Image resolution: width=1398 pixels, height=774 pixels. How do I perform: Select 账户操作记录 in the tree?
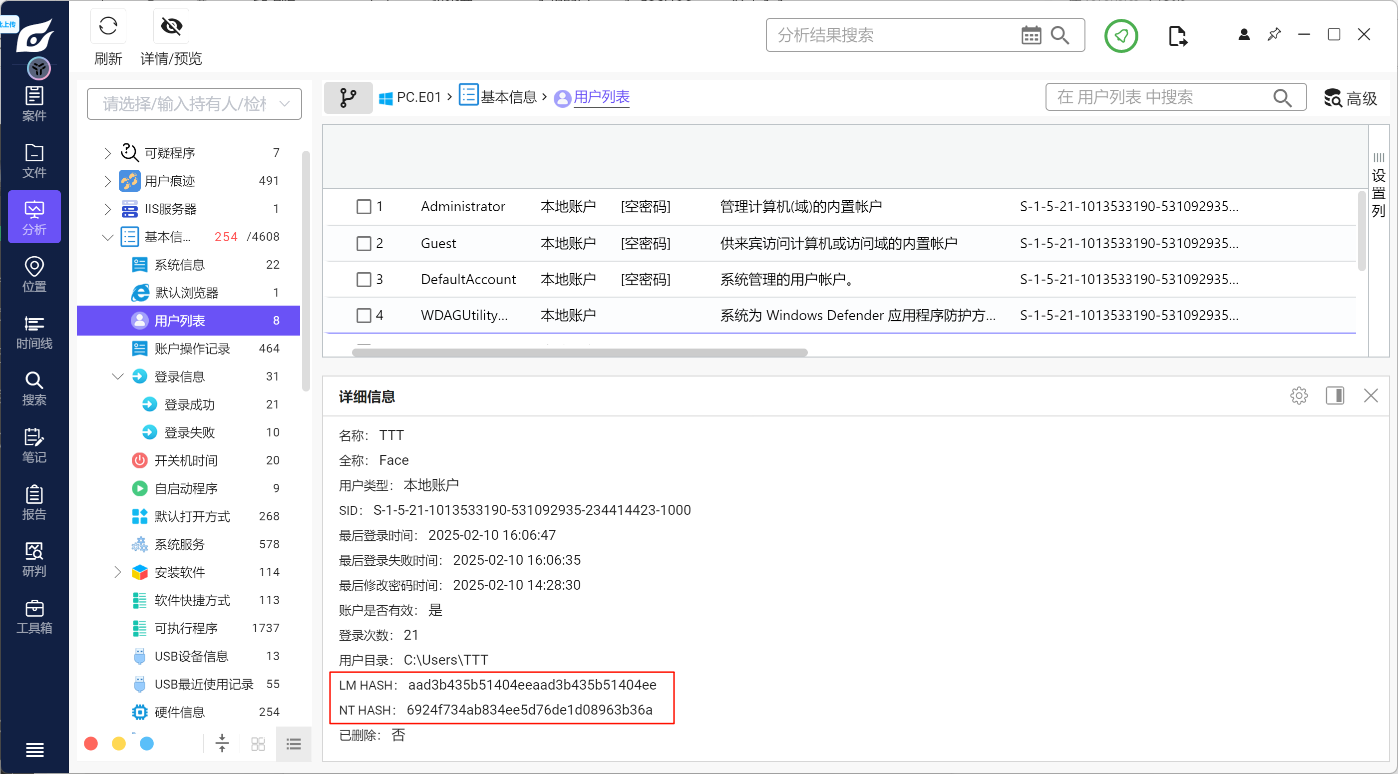pos(192,349)
